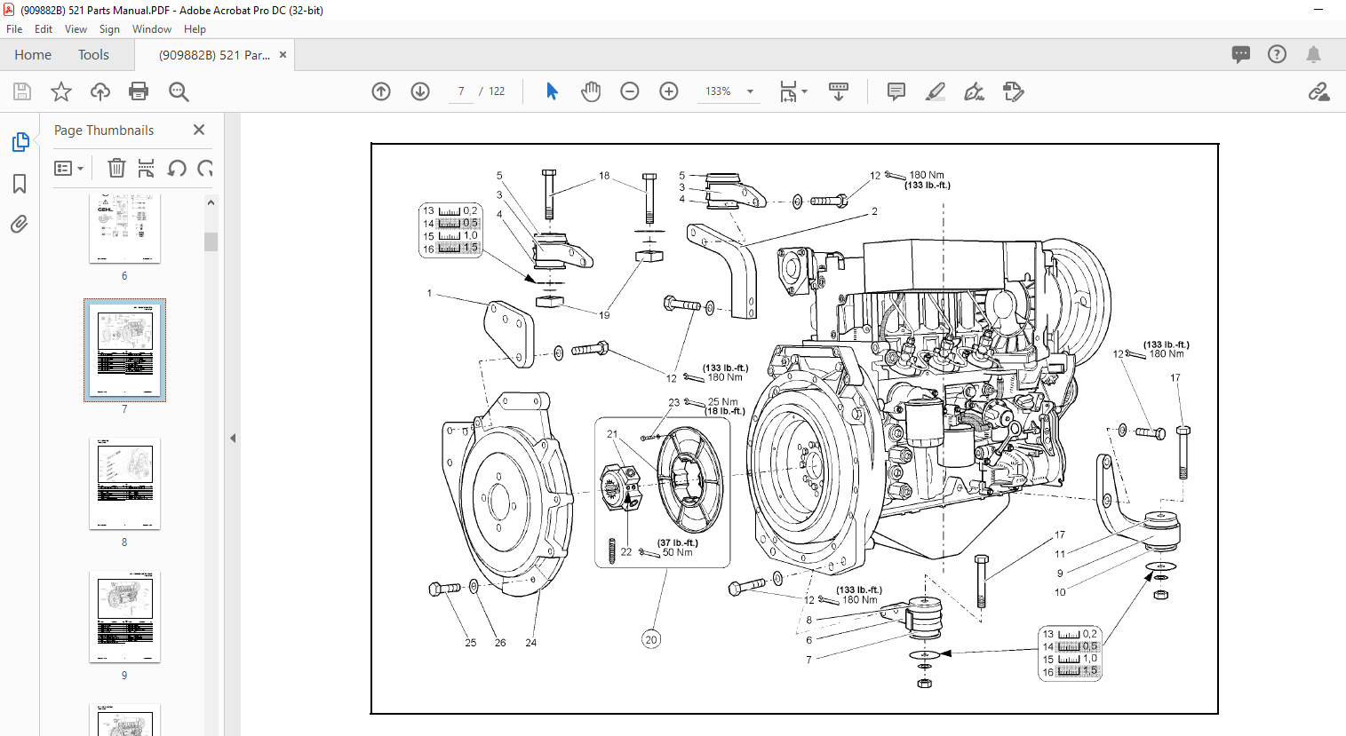Open the File menu

click(x=14, y=29)
